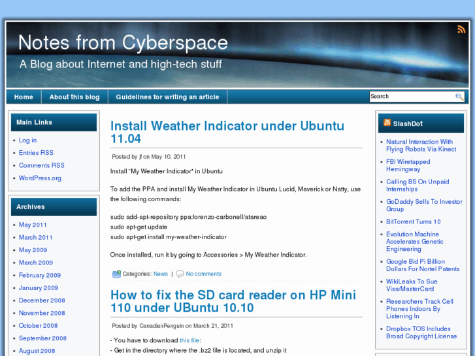
Task: Open How to fix the SD card reader post
Action: (x=233, y=301)
